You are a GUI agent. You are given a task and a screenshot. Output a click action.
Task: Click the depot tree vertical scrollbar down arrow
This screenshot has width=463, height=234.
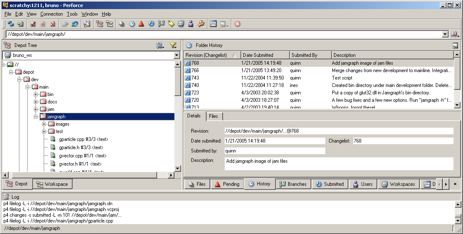(177, 168)
